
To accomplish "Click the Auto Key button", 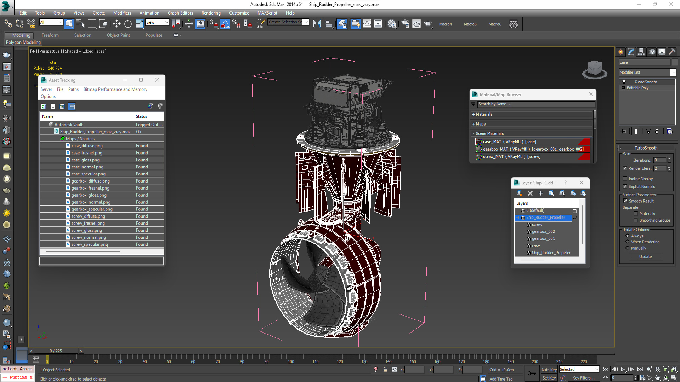I will [549, 370].
